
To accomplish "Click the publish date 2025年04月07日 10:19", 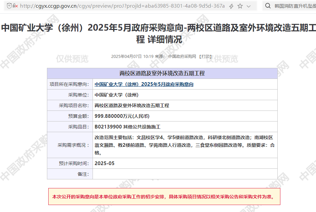I will [132, 57].
